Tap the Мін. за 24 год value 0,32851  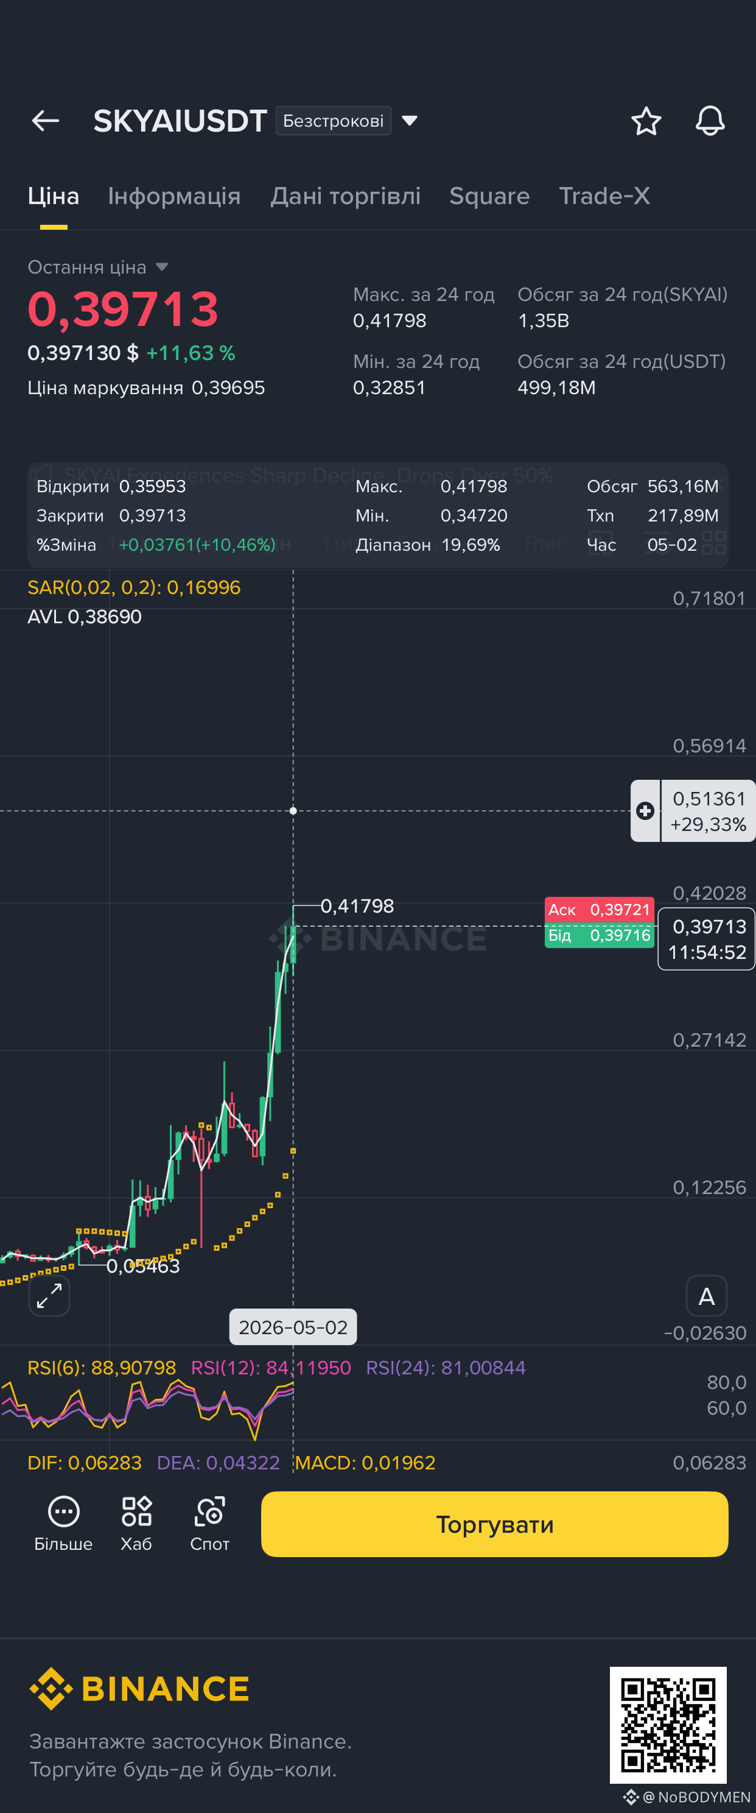click(x=390, y=388)
